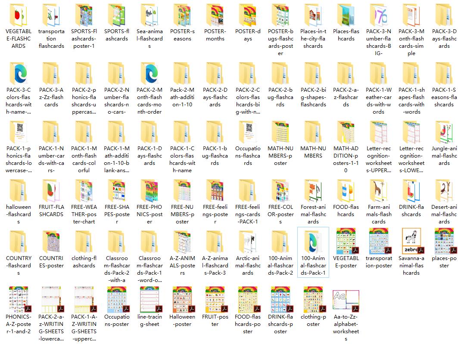Open the Farm-animals-flashcards folder

click(379, 191)
